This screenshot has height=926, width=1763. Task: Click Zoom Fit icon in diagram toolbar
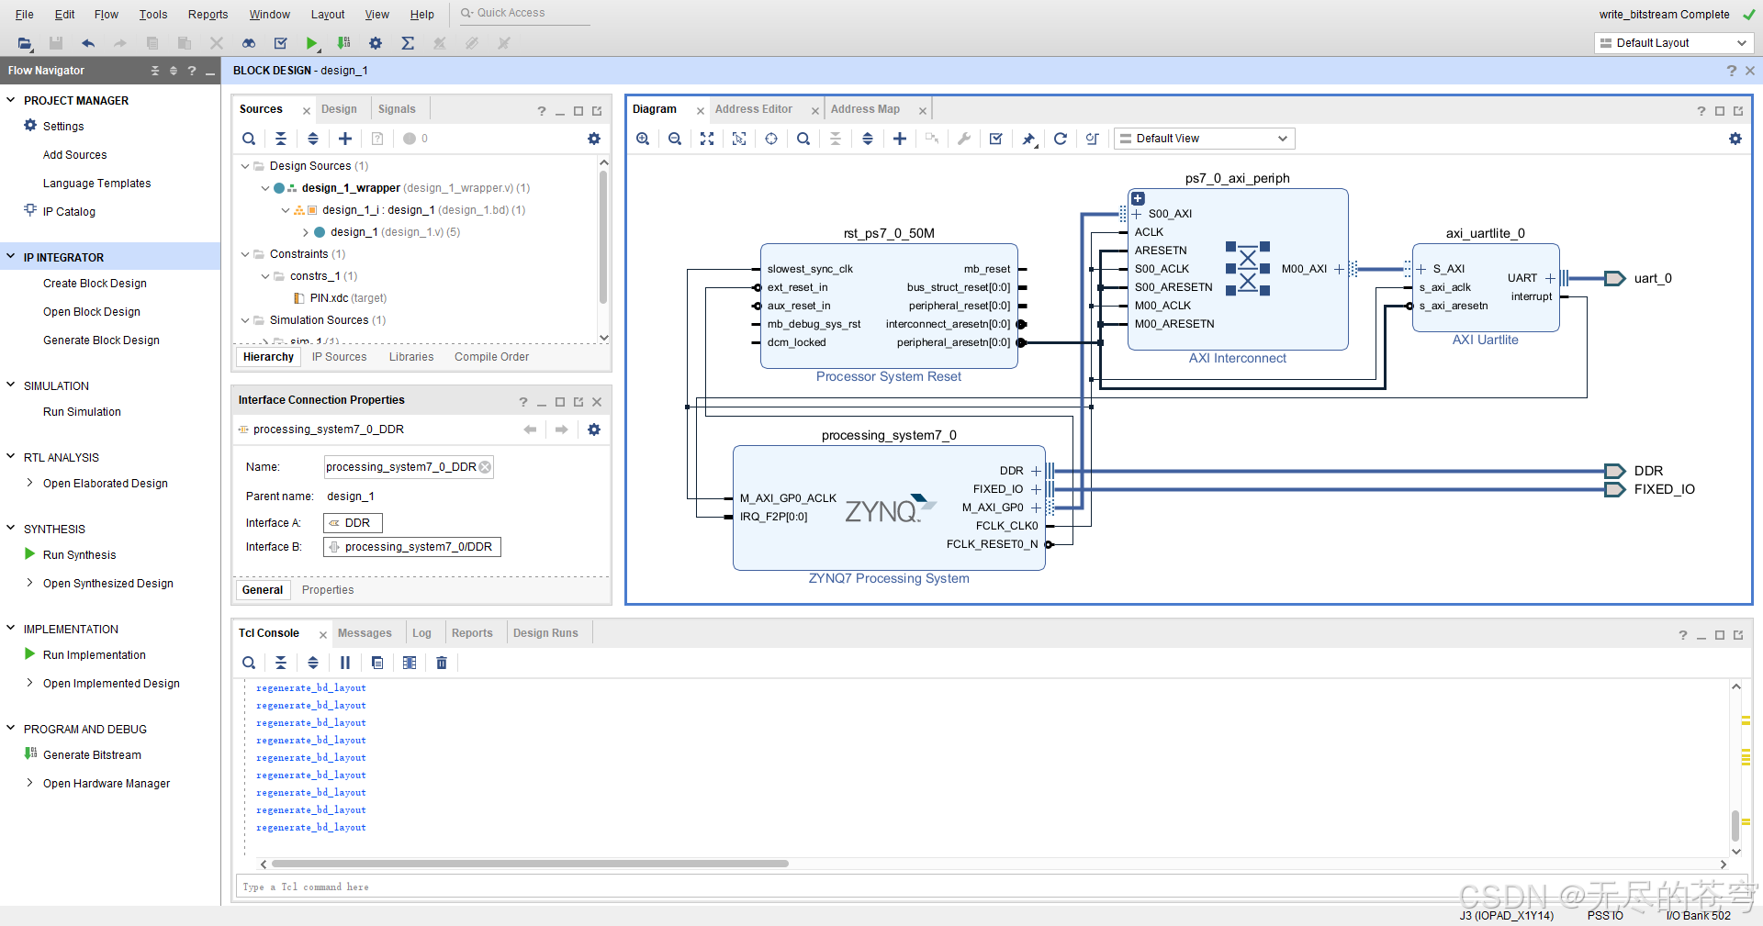click(x=707, y=139)
